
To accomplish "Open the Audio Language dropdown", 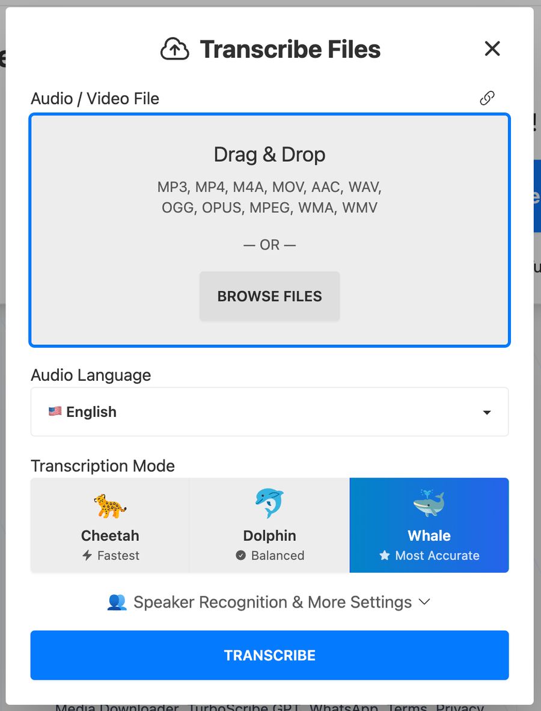I will click(x=269, y=411).
